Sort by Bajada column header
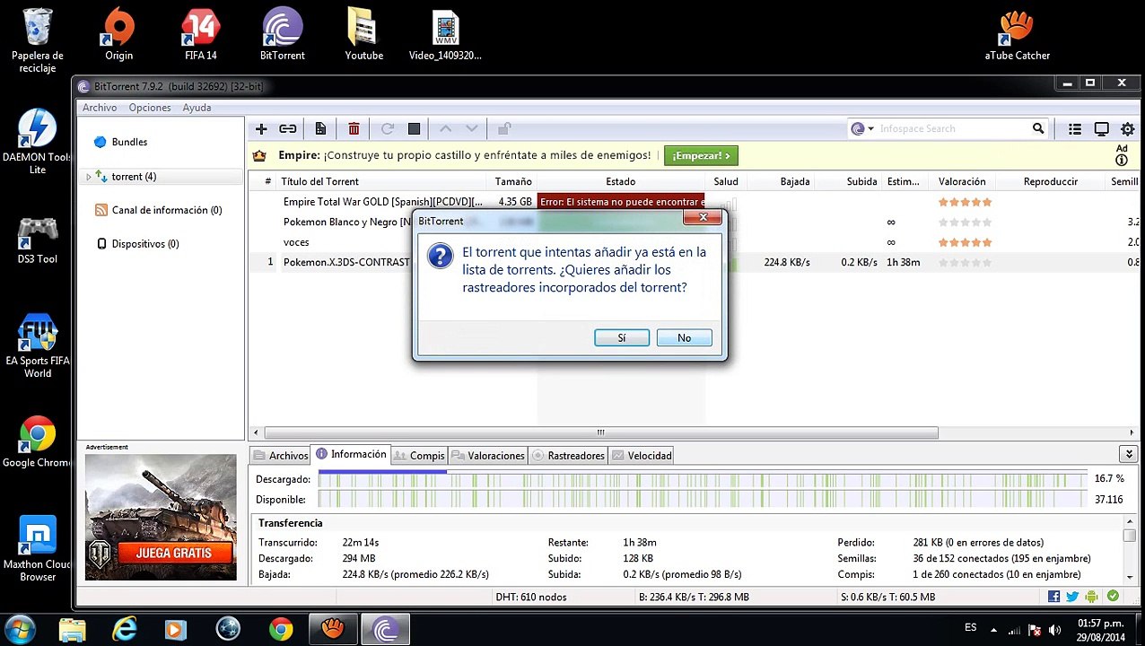 click(x=795, y=181)
